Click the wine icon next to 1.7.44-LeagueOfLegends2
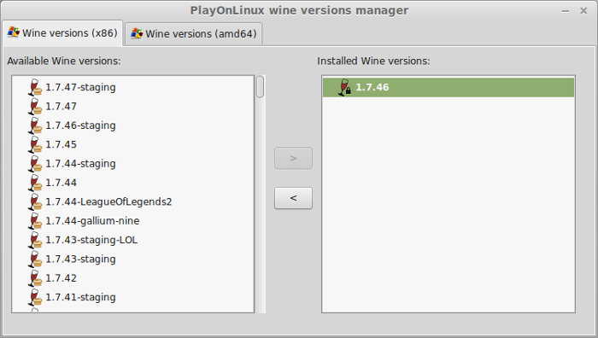 pyautogui.click(x=35, y=201)
